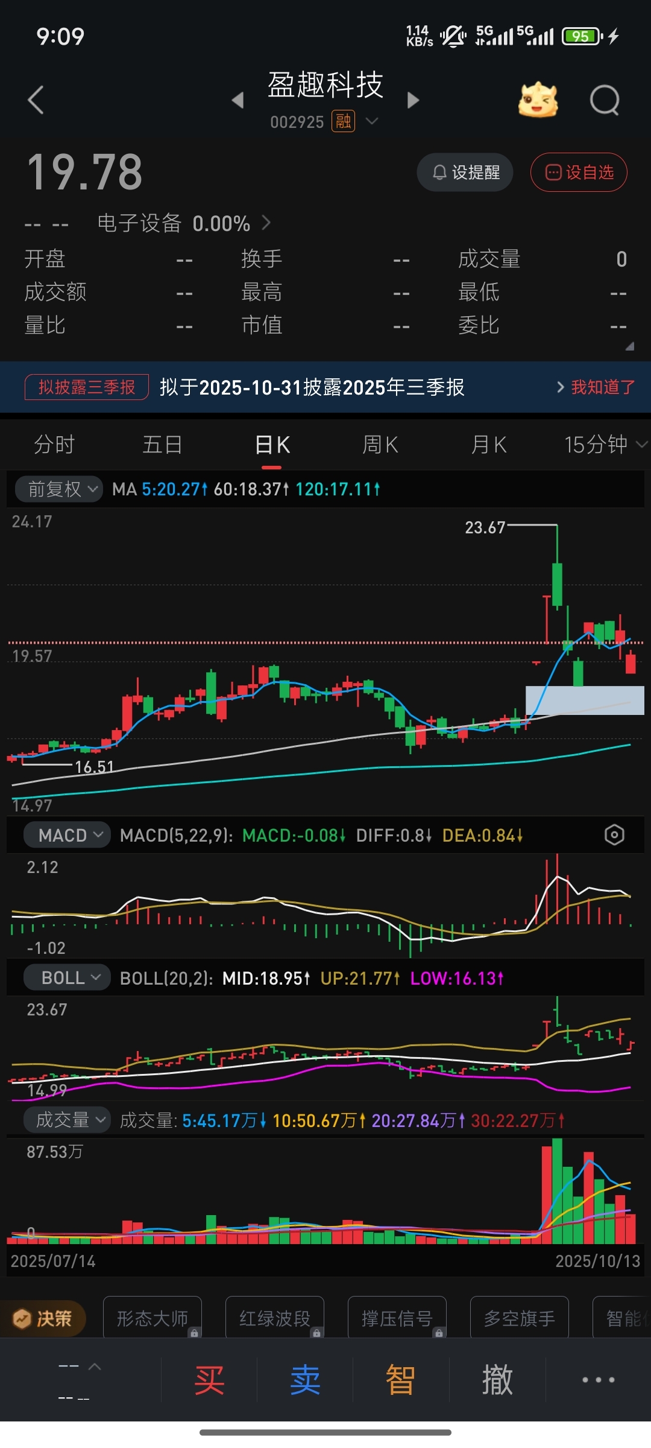The width and height of the screenshot is (651, 1448).
Task: Tap the BOLL UP:21.77 value
Action: (x=360, y=978)
